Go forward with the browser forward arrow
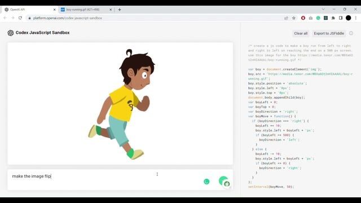361x203 pixels. click(x=12, y=18)
